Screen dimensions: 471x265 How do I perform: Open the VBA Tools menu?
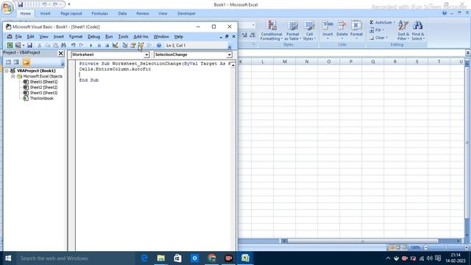(x=123, y=37)
